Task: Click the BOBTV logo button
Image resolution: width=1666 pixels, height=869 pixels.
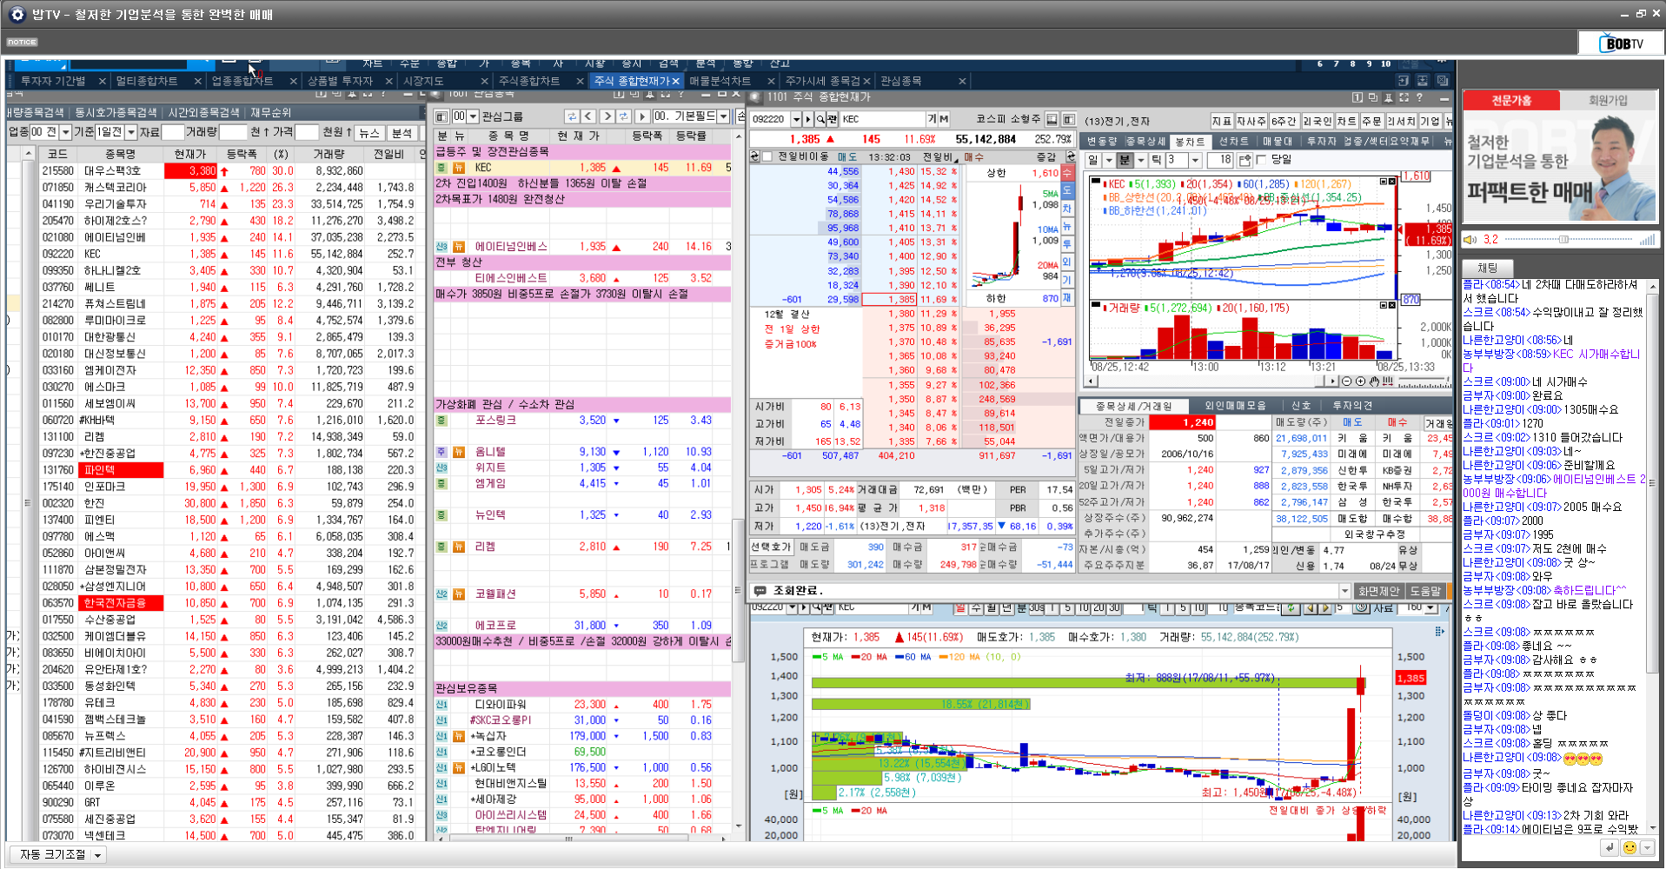Action: 1621,43
